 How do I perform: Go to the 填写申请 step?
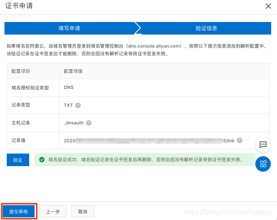(69, 28)
